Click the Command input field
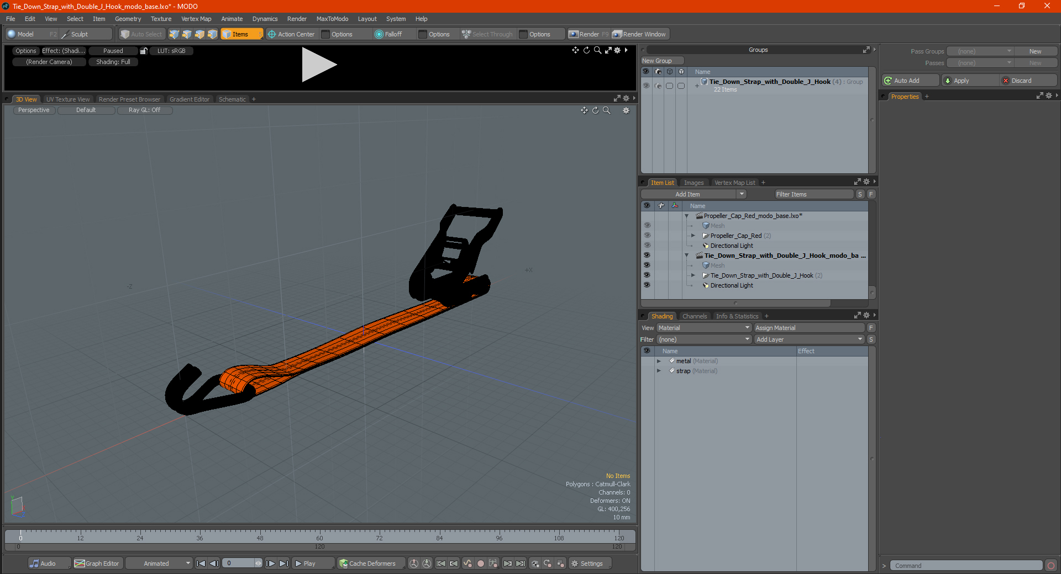1061x574 pixels. (x=965, y=566)
